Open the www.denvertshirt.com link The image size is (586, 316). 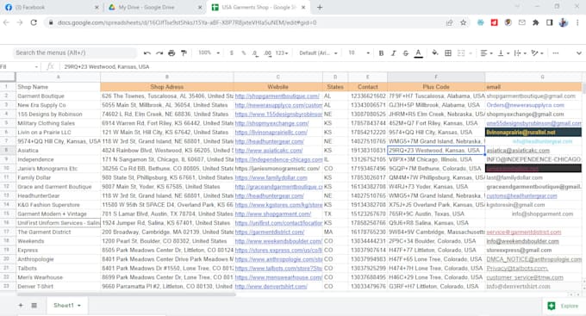click(271, 287)
